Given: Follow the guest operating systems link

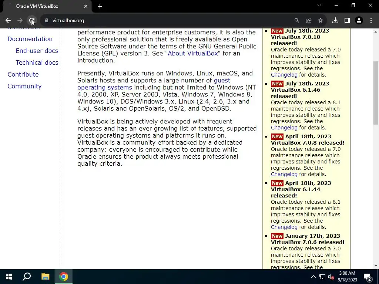Looking at the screenshot, I should tap(105, 87).
